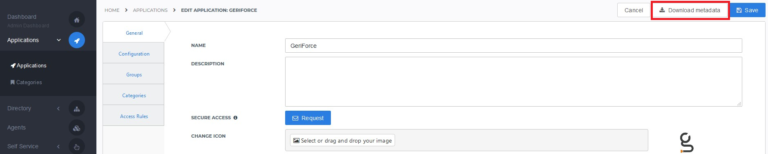Click the Applications rocket circle icon

pyautogui.click(x=77, y=40)
